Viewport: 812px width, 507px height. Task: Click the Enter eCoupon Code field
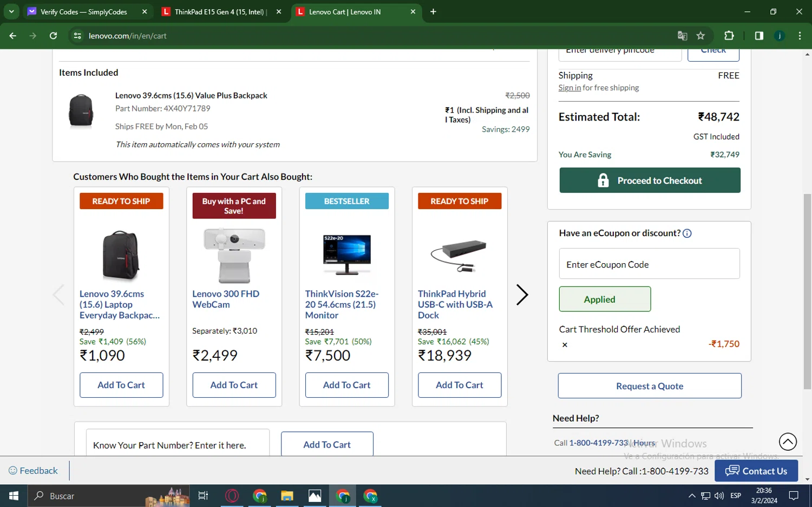[649, 264]
